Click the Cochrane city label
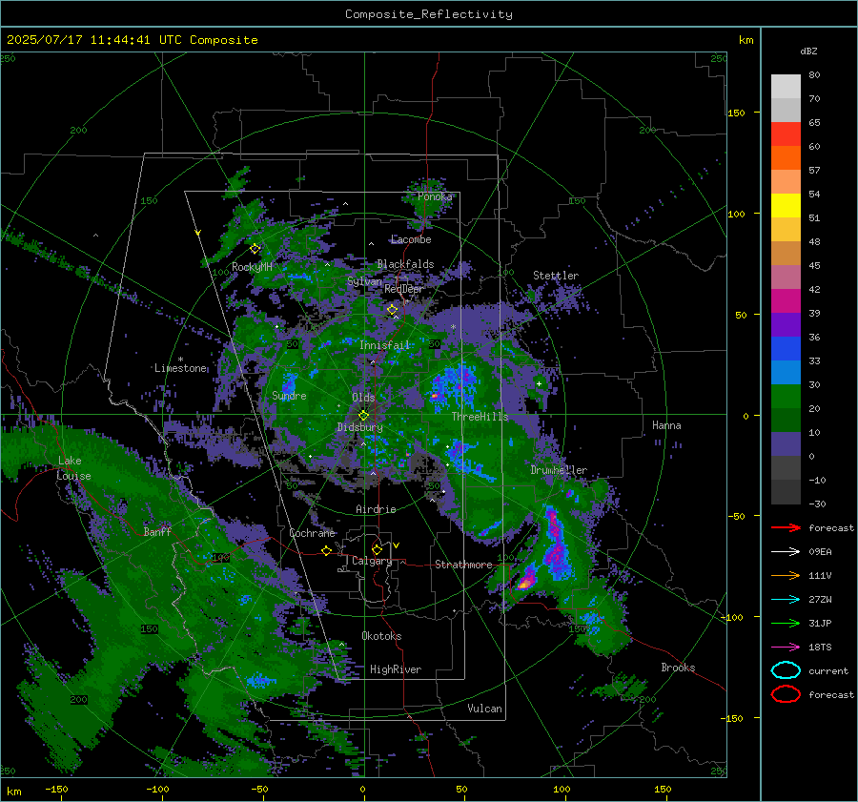The width and height of the screenshot is (858, 802). click(x=312, y=533)
